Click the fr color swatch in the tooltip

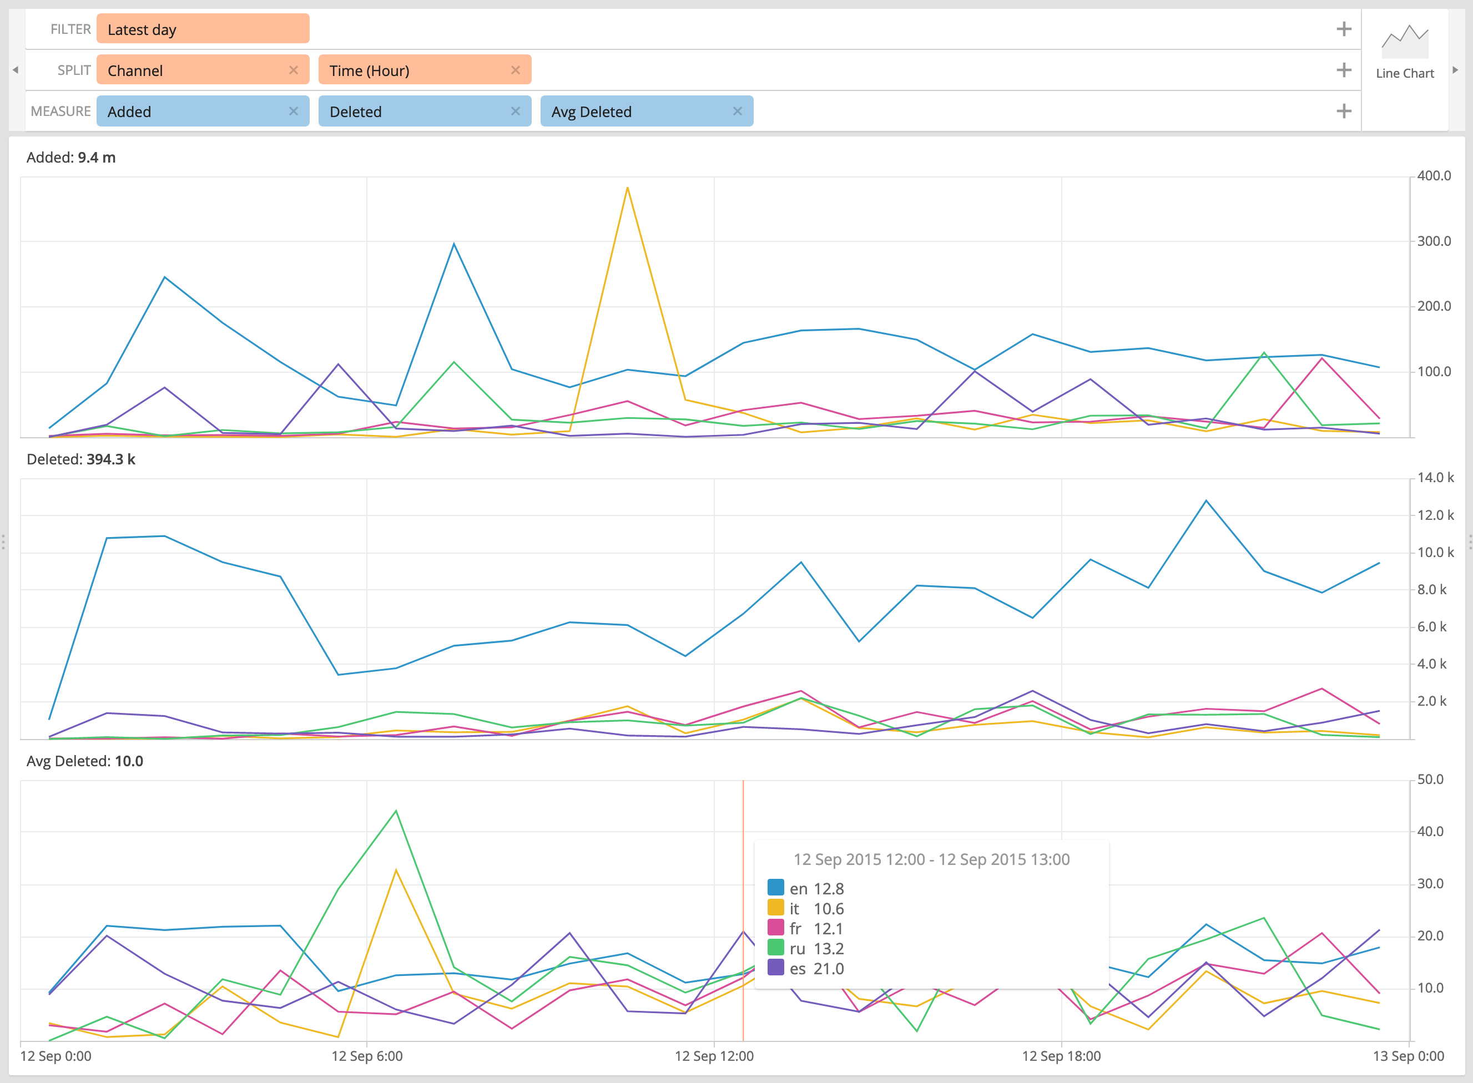pyautogui.click(x=776, y=928)
